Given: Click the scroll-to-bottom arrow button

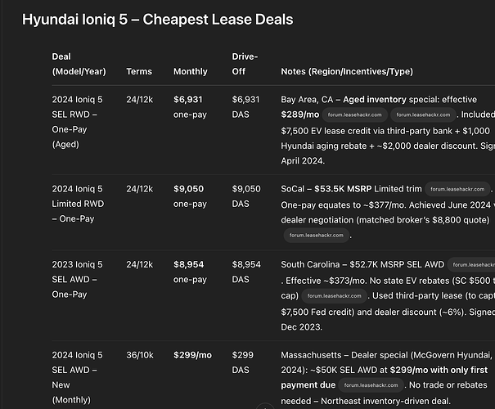Looking at the screenshot, I should pyautogui.click(x=265, y=407).
